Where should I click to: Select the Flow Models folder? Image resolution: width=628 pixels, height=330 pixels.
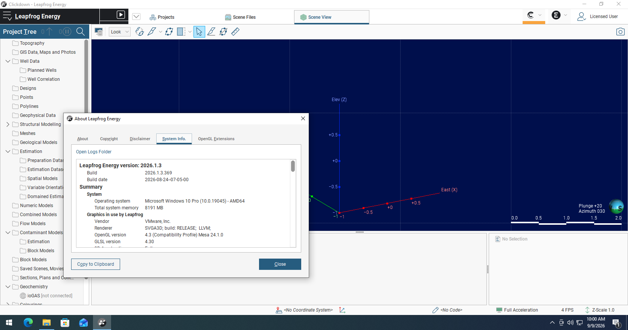pyautogui.click(x=33, y=224)
